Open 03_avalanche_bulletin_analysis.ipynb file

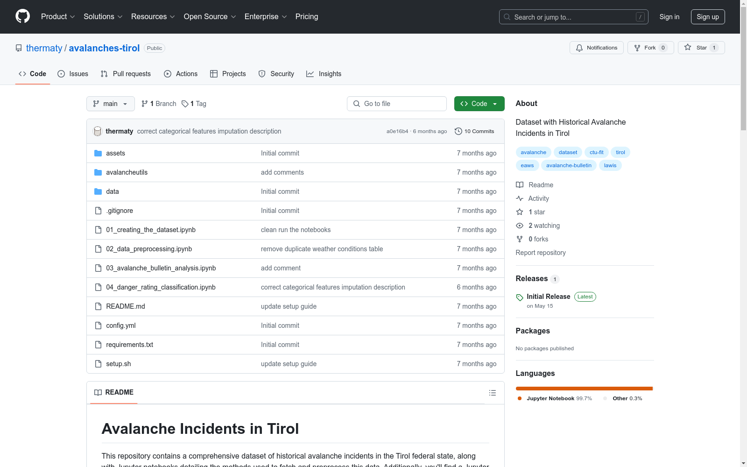point(161,268)
